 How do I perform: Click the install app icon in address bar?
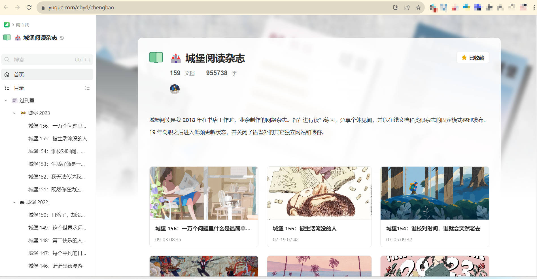[x=396, y=8]
